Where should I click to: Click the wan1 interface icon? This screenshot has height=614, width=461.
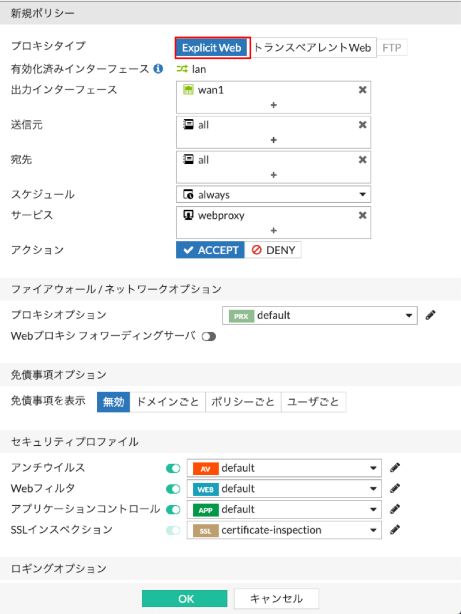click(188, 90)
